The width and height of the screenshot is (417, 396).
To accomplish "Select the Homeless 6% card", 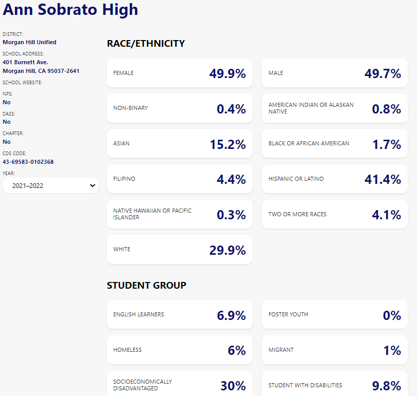I will coord(179,350).
